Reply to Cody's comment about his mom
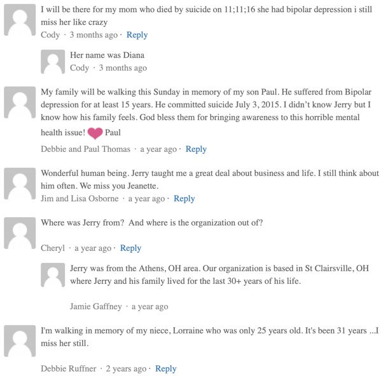Viewport: 381px width, 383px height. coord(137,35)
